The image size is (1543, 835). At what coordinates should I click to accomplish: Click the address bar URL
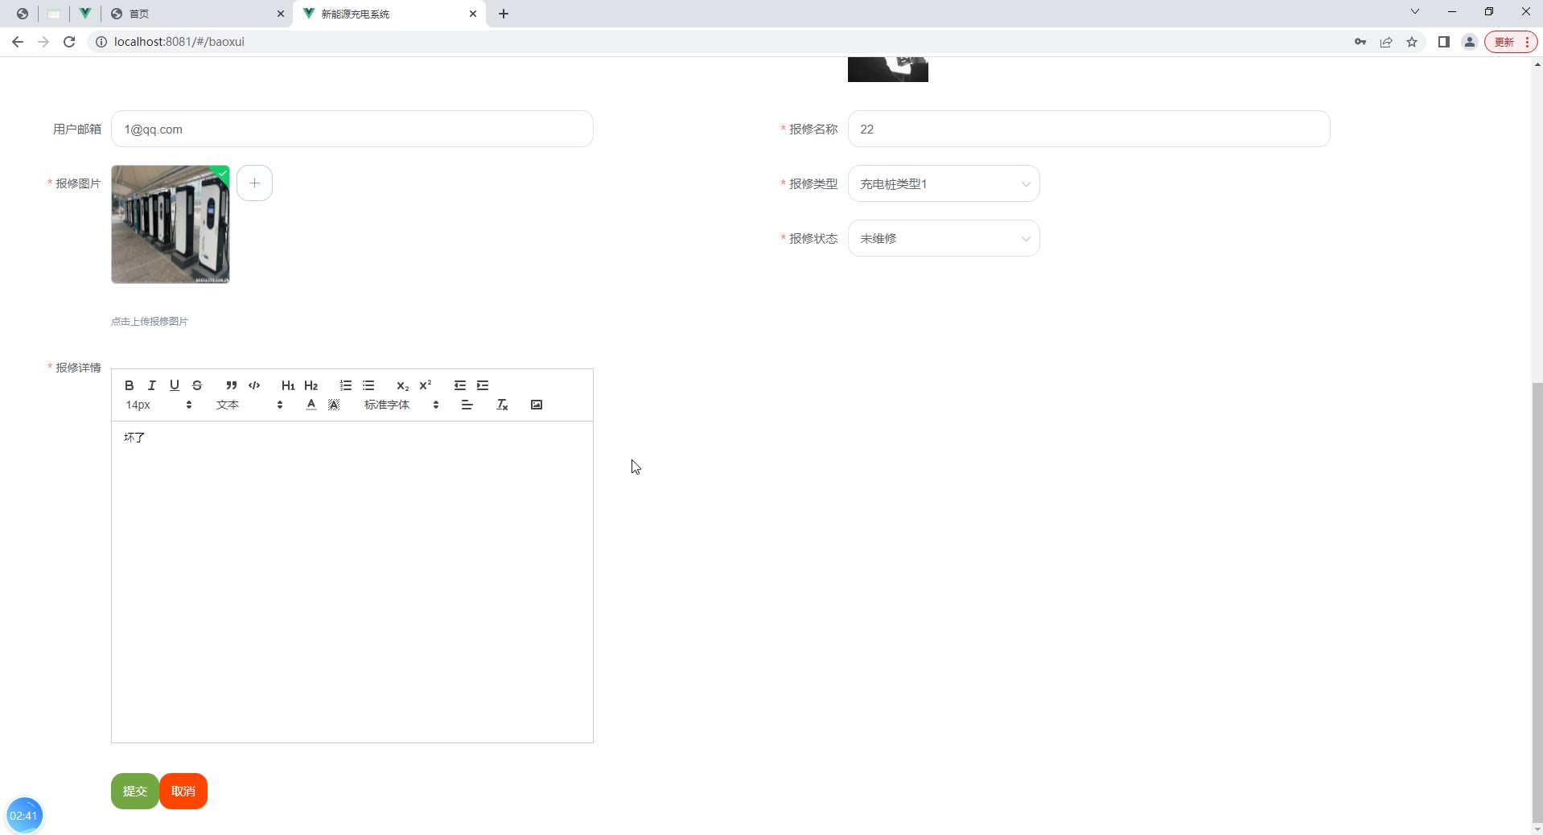click(179, 42)
